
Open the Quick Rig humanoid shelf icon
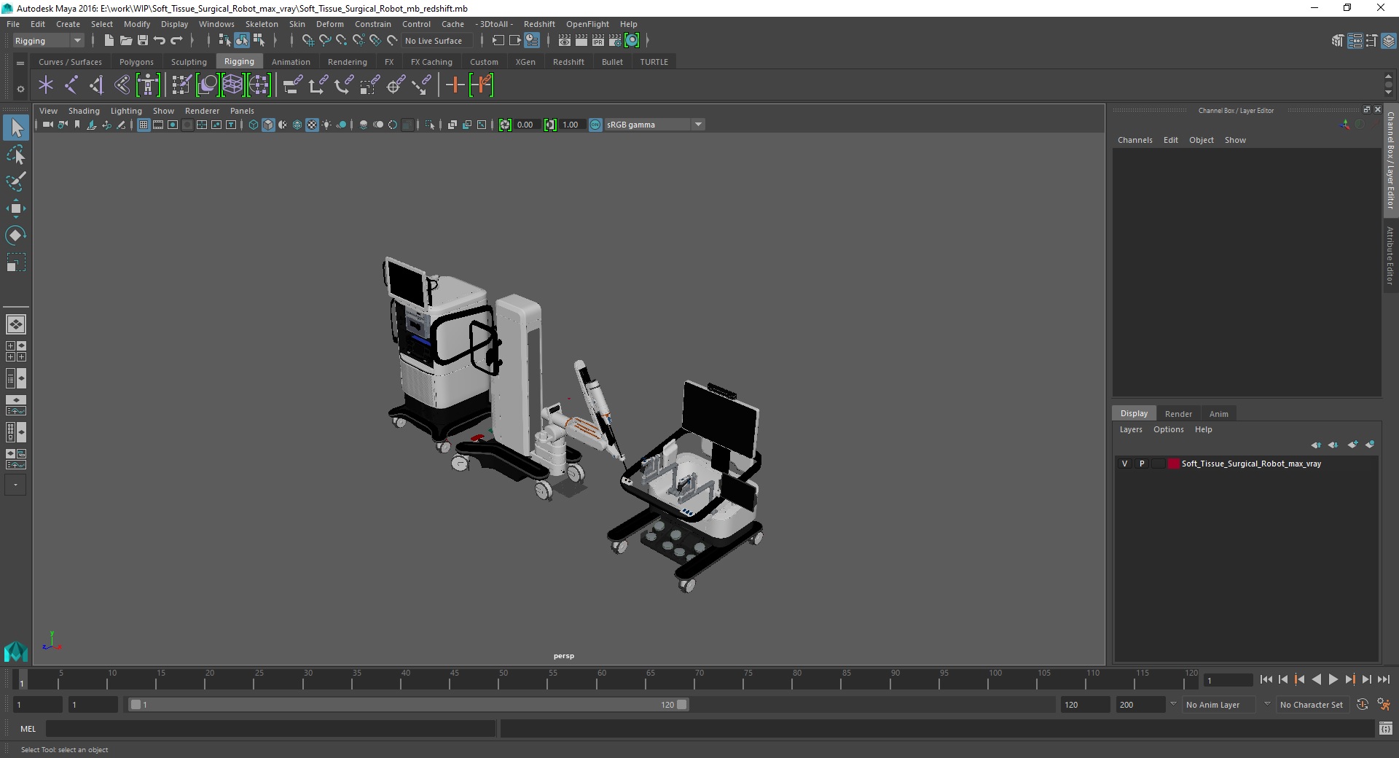(x=148, y=85)
